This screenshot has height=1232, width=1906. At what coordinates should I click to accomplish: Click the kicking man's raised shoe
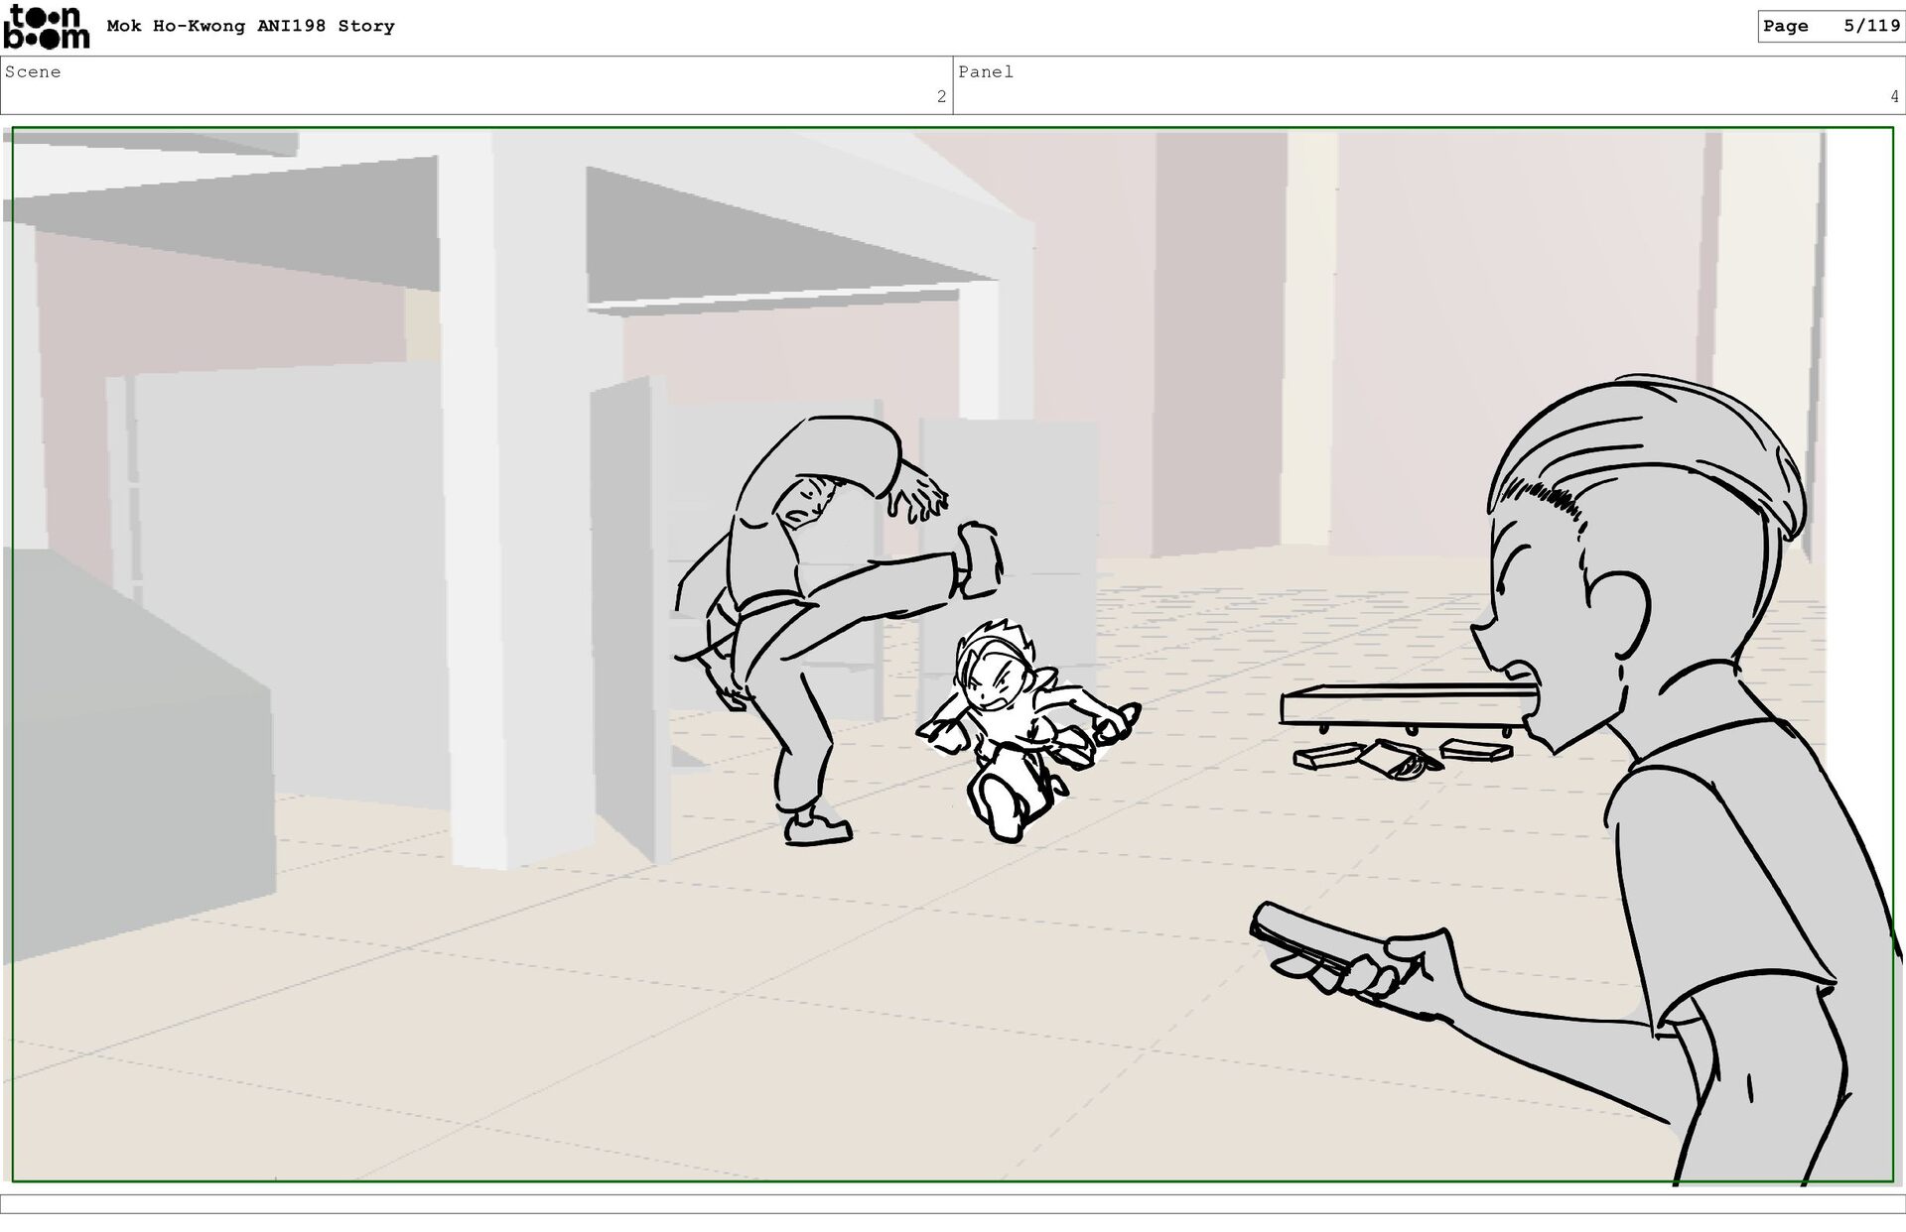[x=980, y=560]
